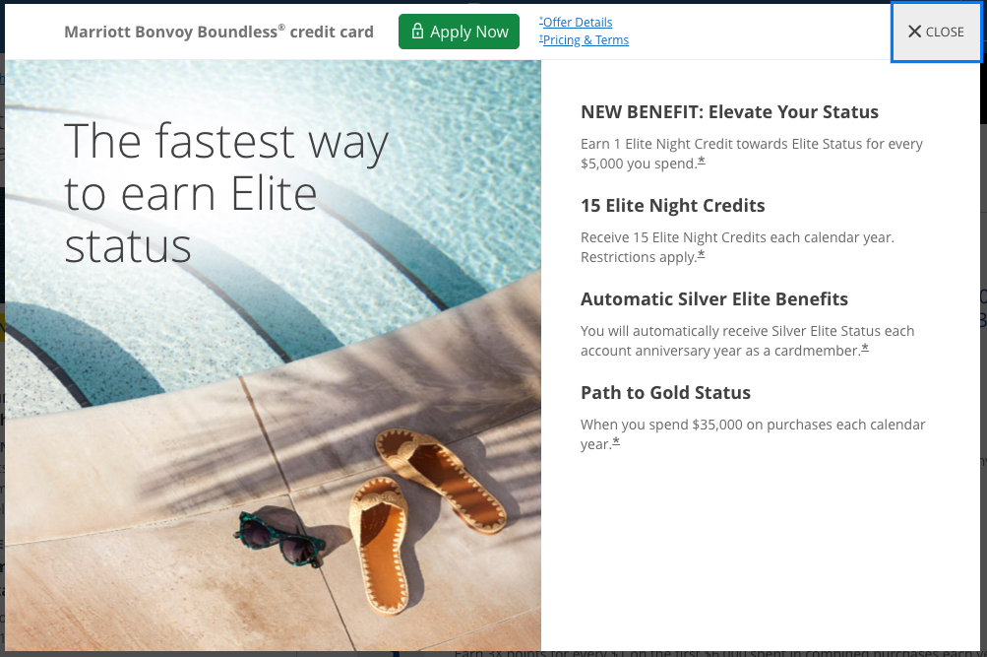
Task: Click the "Earn 1 Elite Night Credit" description text
Action: tap(752, 154)
